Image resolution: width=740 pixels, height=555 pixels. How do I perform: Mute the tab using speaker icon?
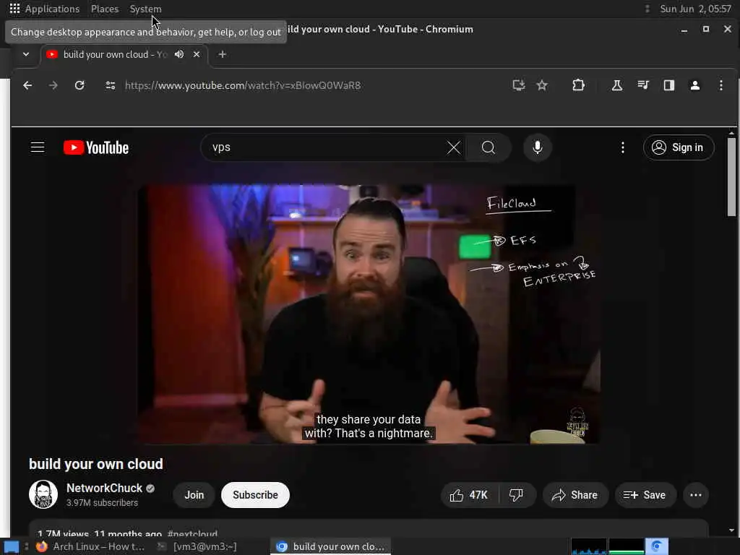tap(179, 54)
